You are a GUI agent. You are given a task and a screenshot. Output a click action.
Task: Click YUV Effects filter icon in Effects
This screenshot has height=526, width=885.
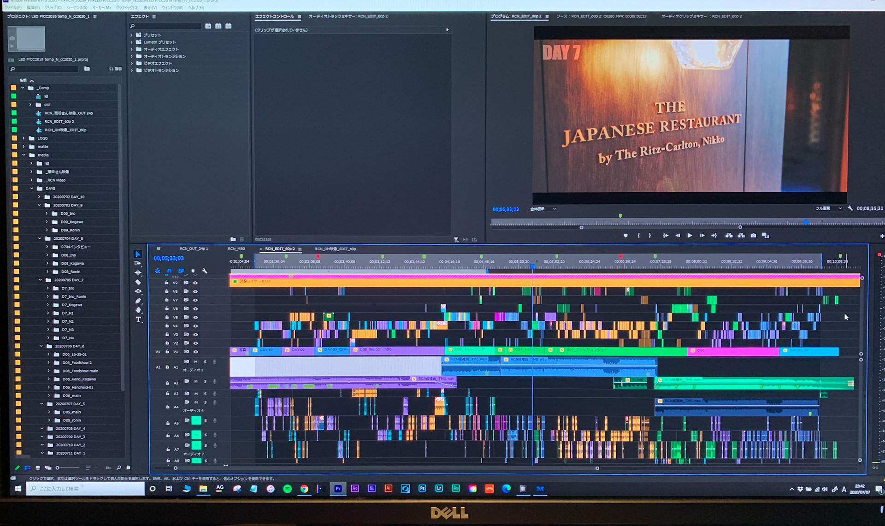coord(229,26)
